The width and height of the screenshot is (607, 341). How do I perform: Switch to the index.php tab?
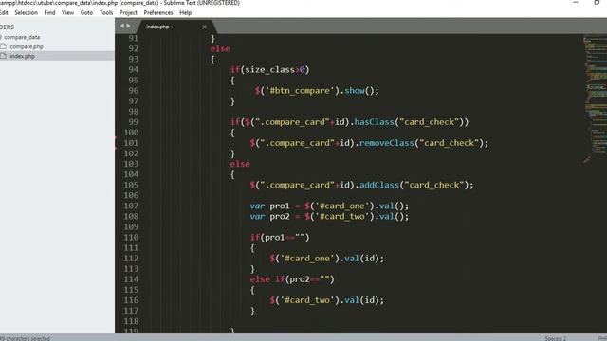(x=157, y=27)
